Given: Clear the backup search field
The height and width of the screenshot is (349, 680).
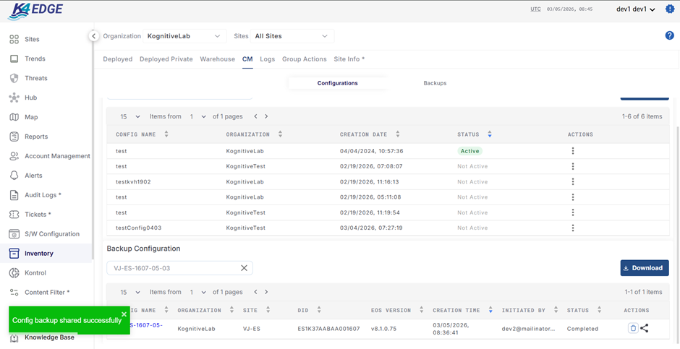Looking at the screenshot, I should 244,268.
